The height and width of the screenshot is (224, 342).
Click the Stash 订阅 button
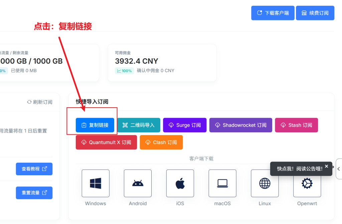(x=296, y=125)
